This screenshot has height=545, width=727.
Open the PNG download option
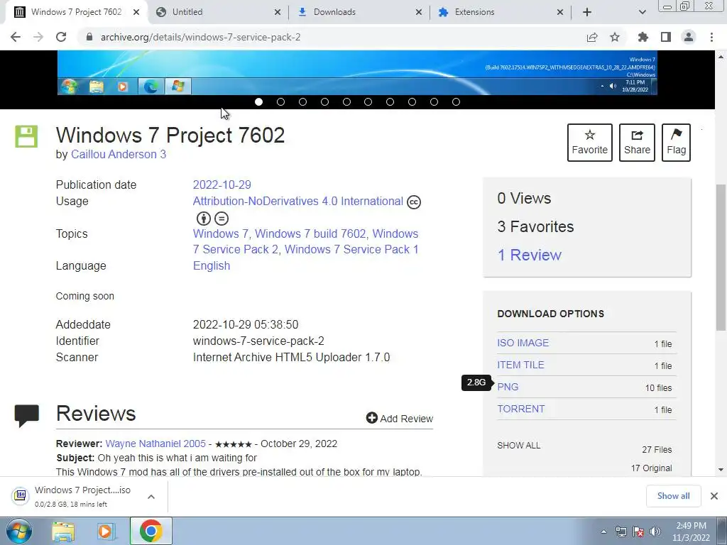[508, 387]
